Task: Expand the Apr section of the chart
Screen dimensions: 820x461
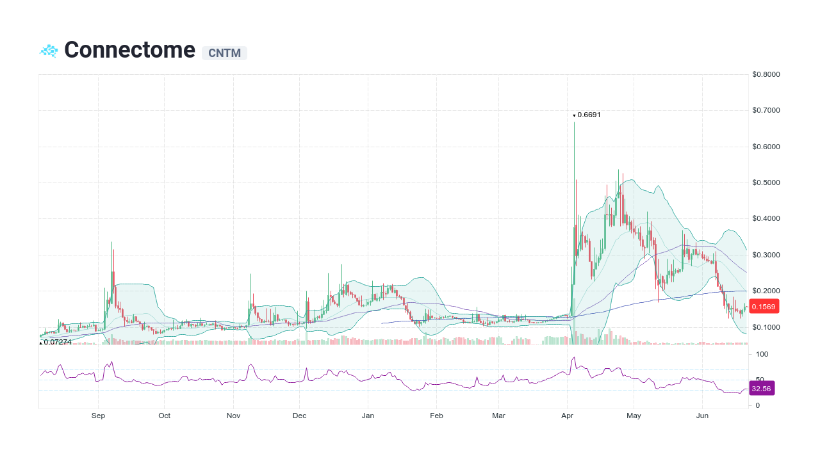Action: tap(566, 416)
